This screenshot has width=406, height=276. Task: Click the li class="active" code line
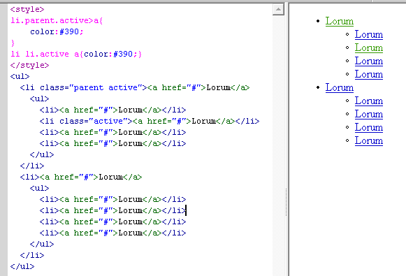tap(150, 121)
